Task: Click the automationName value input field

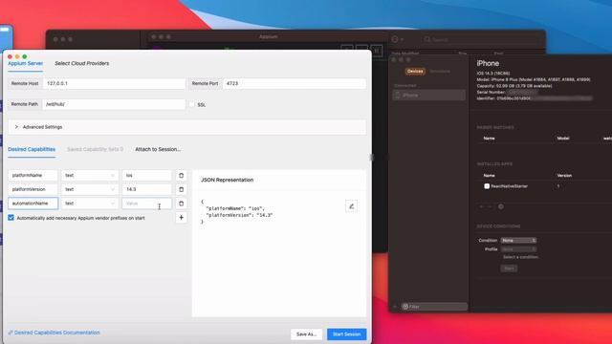Action: (x=146, y=204)
